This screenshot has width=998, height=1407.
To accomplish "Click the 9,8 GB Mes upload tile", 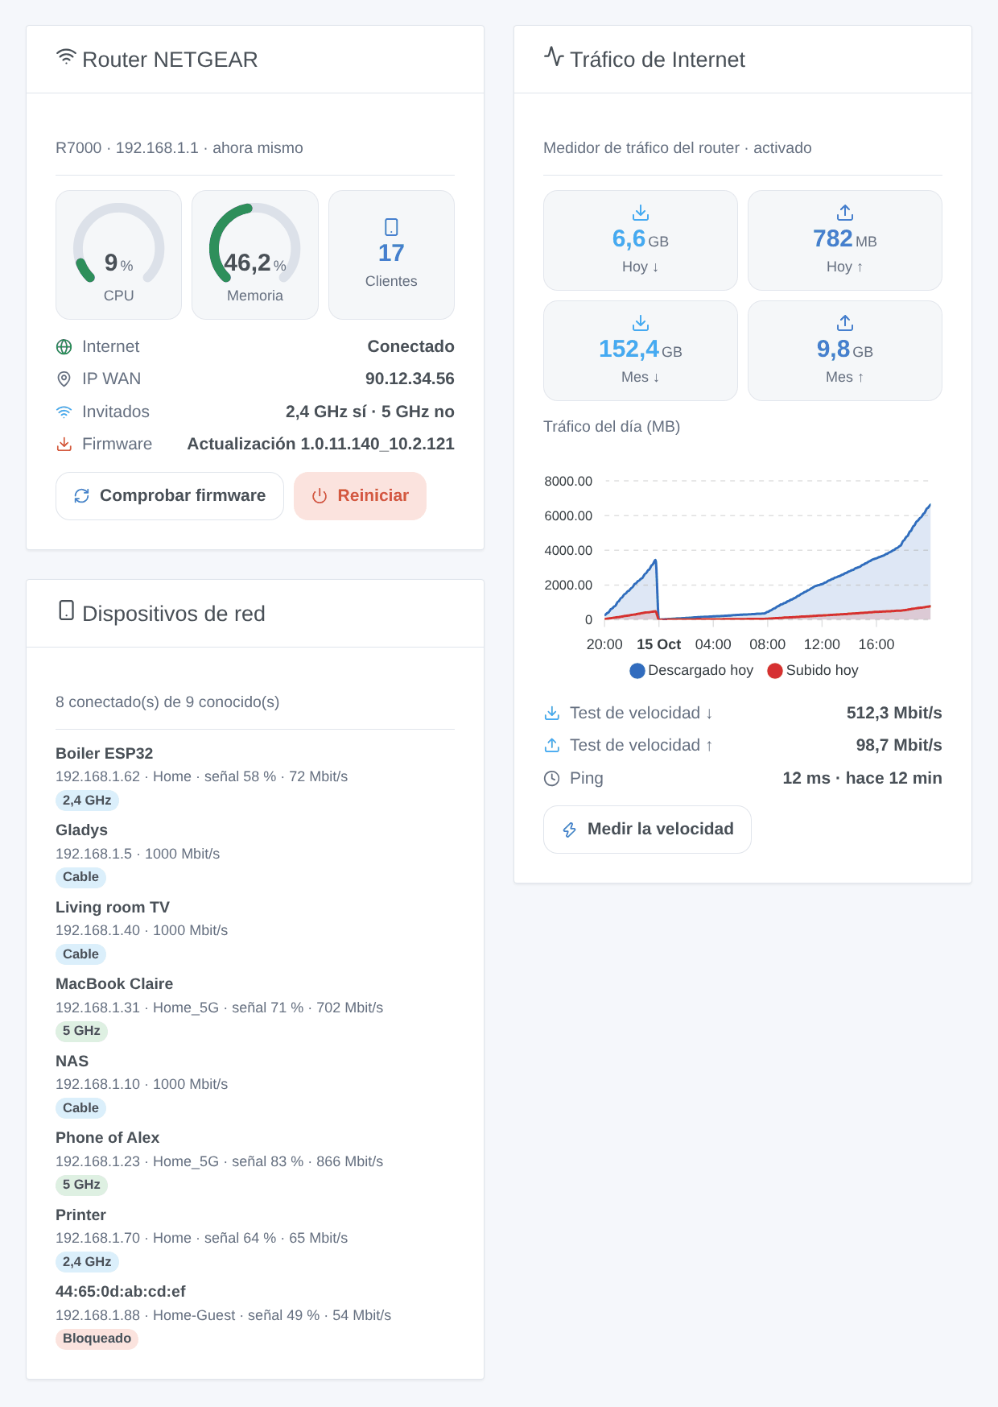I will coord(845,350).
